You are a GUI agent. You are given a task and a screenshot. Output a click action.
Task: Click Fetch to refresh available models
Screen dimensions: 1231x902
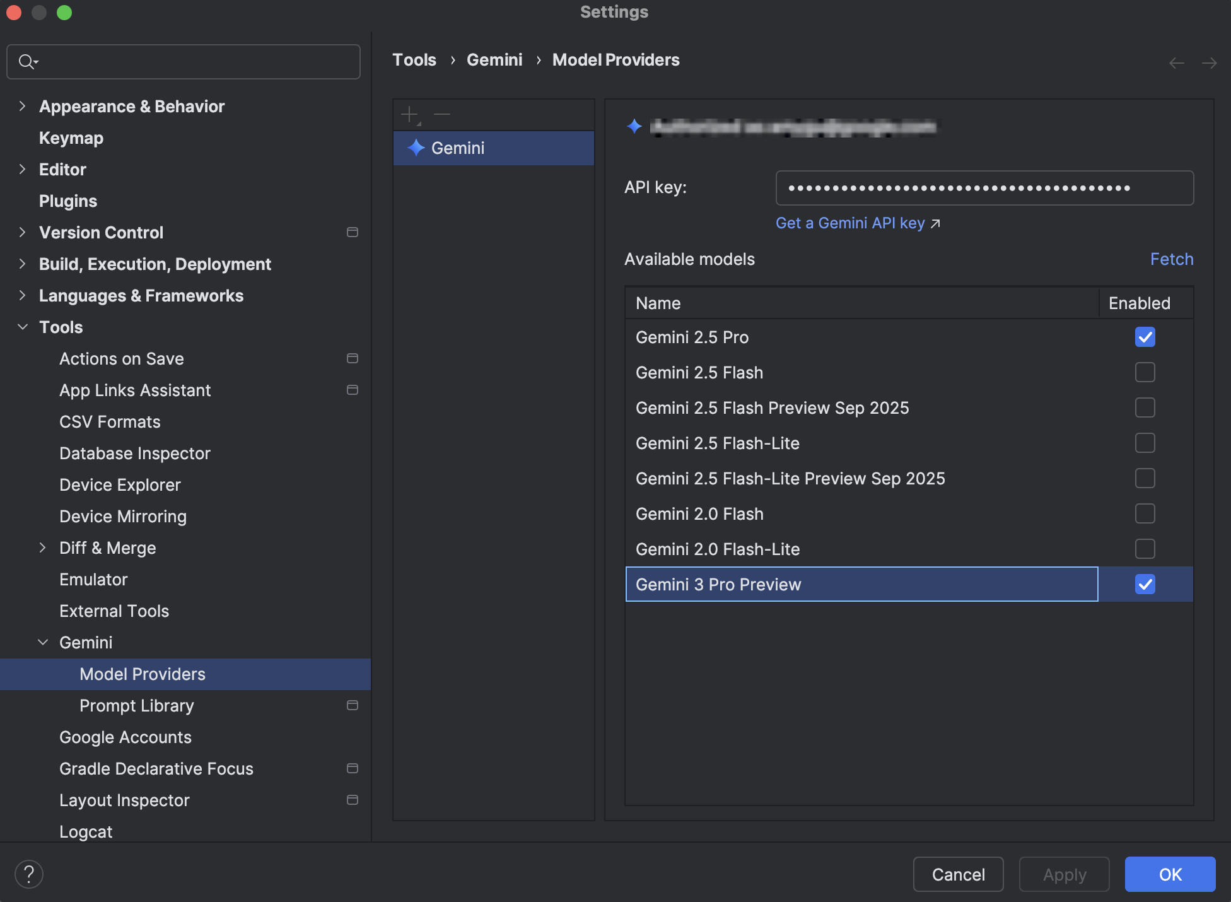click(1172, 259)
